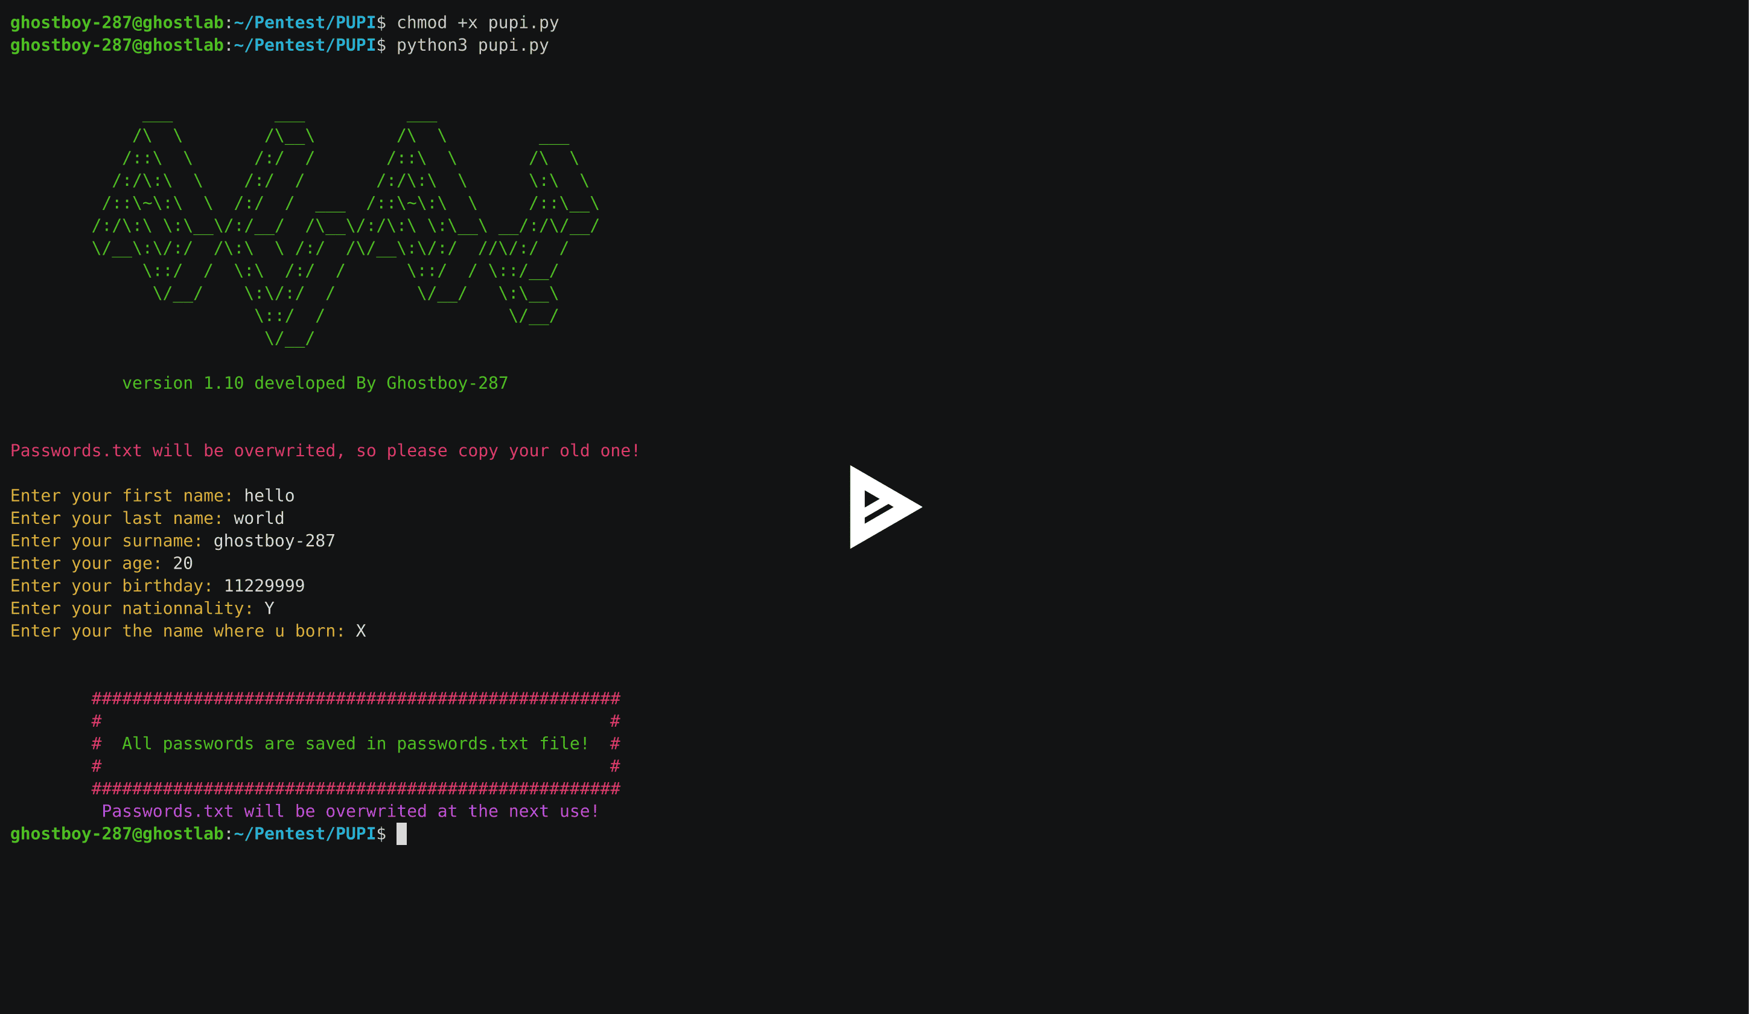1749x1014 pixels.
Task: Click the 'Enter your first name: hello' line
Action: click(x=153, y=496)
